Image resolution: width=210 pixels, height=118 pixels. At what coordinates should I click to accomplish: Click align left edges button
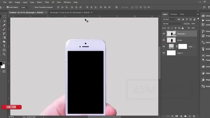(72, 7)
